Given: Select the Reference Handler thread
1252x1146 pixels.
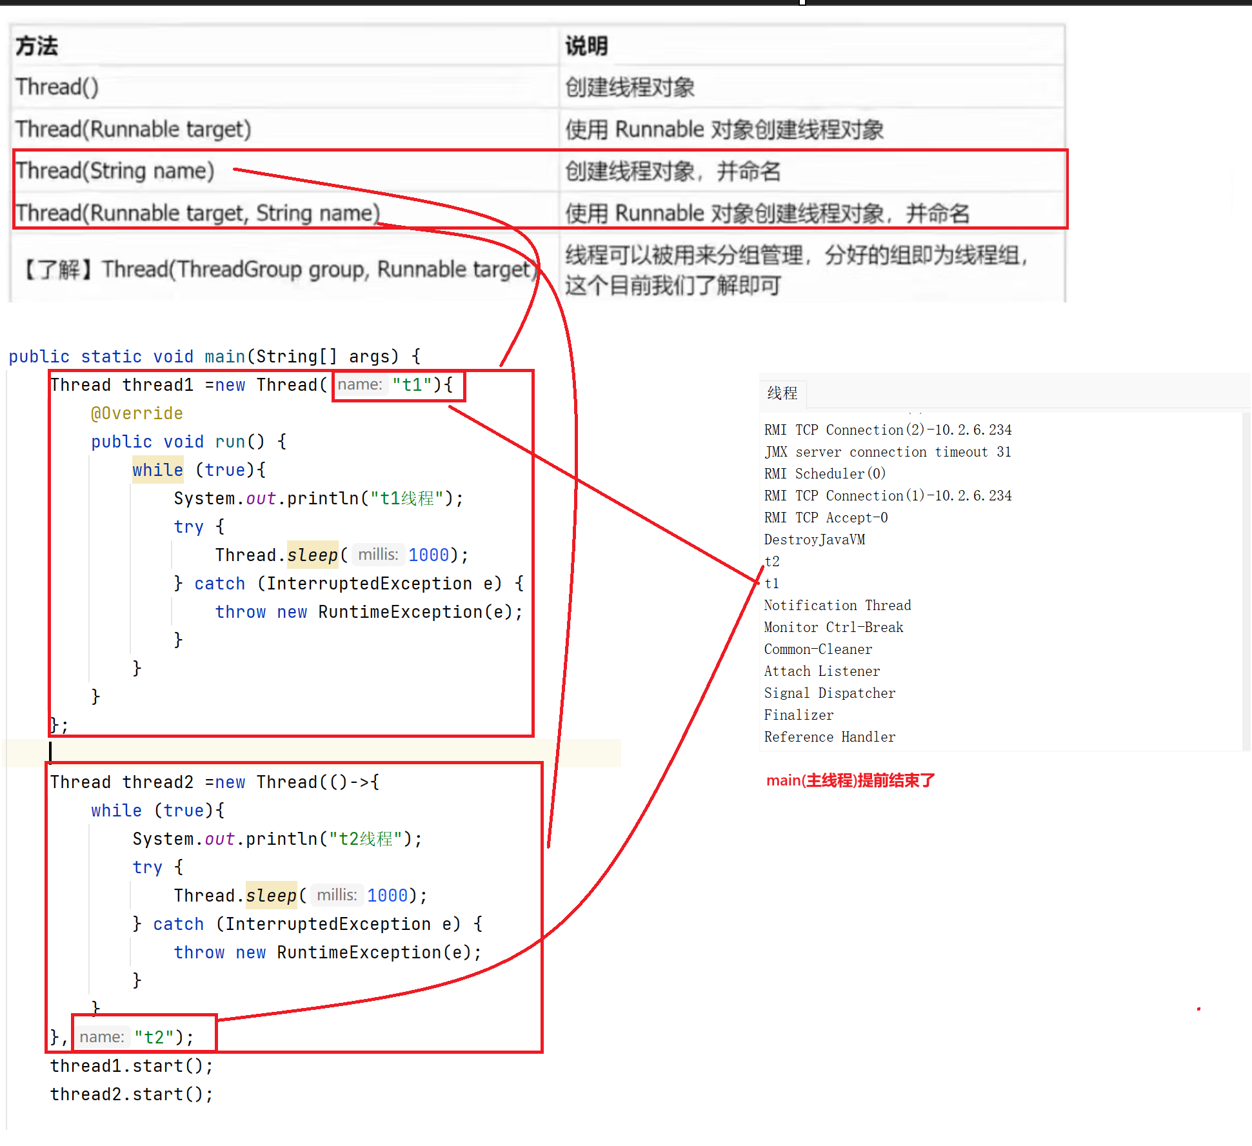Looking at the screenshot, I should 830,737.
